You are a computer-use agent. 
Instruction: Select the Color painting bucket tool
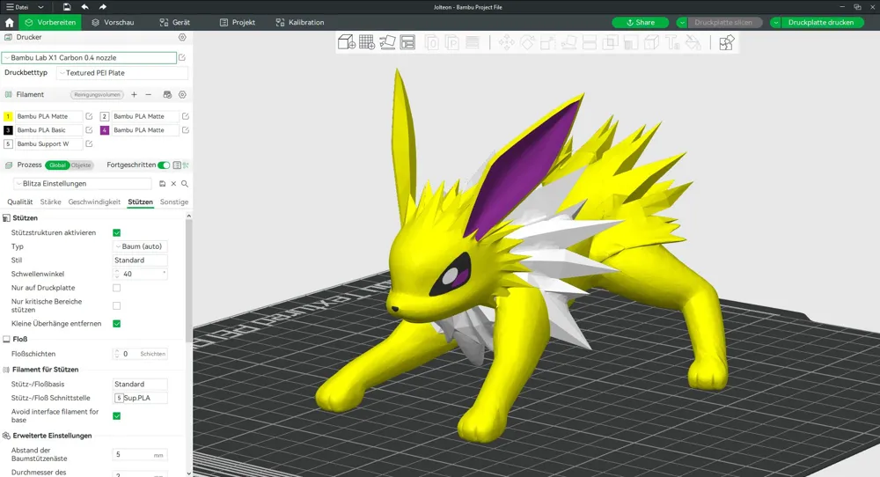(693, 42)
